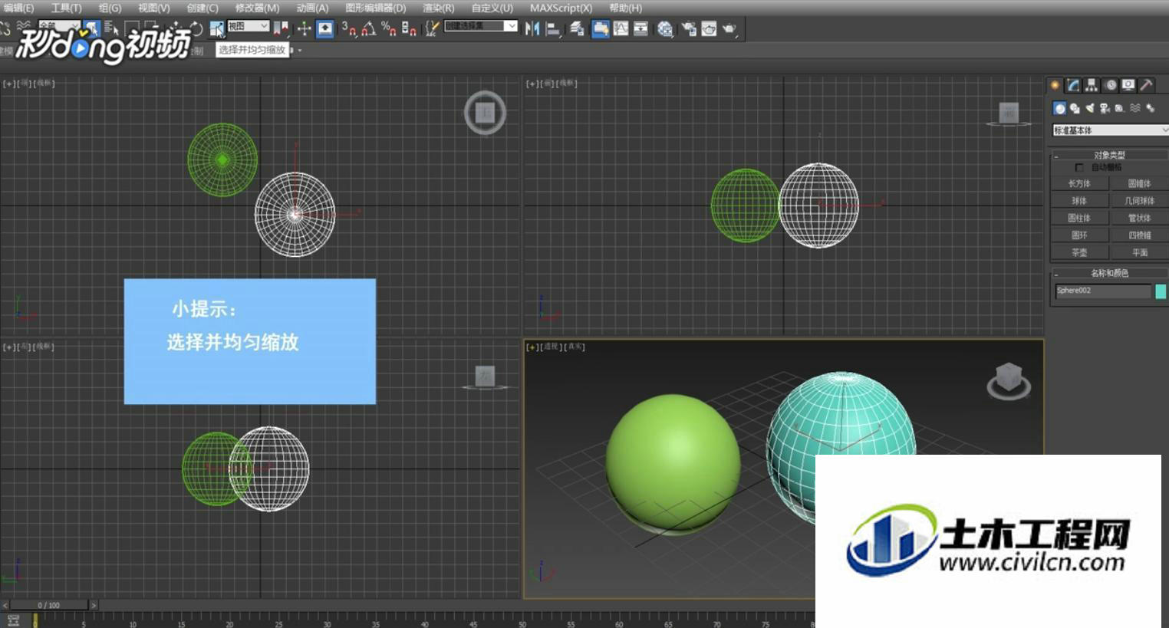This screenshot has height=628, width=1169.
Task: Click the Mirror tool icon
Action: 532,29
